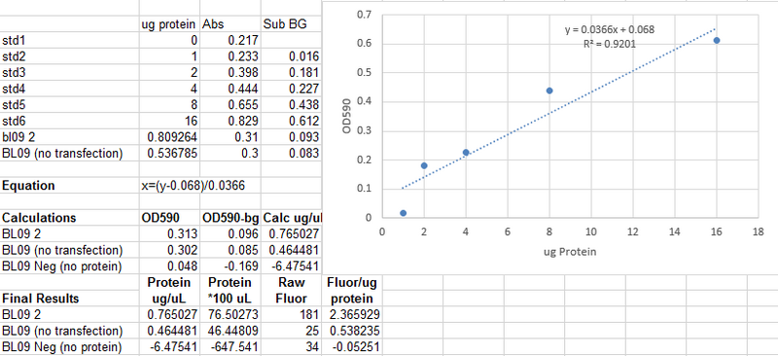The height and width of the screenshot is (356, 778).
Task: Select Abs value 0.233 for std2
Action: 230,56
